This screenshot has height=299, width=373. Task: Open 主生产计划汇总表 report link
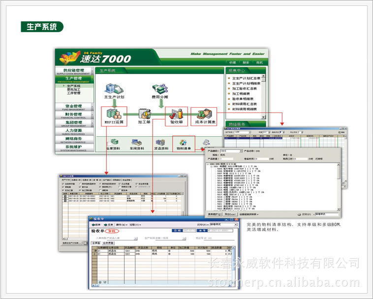(246, 78)
